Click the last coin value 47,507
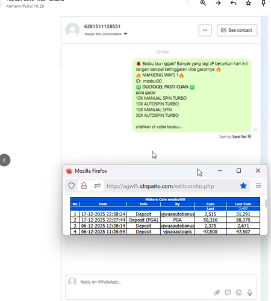Screen dimensions: 271x301 tap(243, 232)
